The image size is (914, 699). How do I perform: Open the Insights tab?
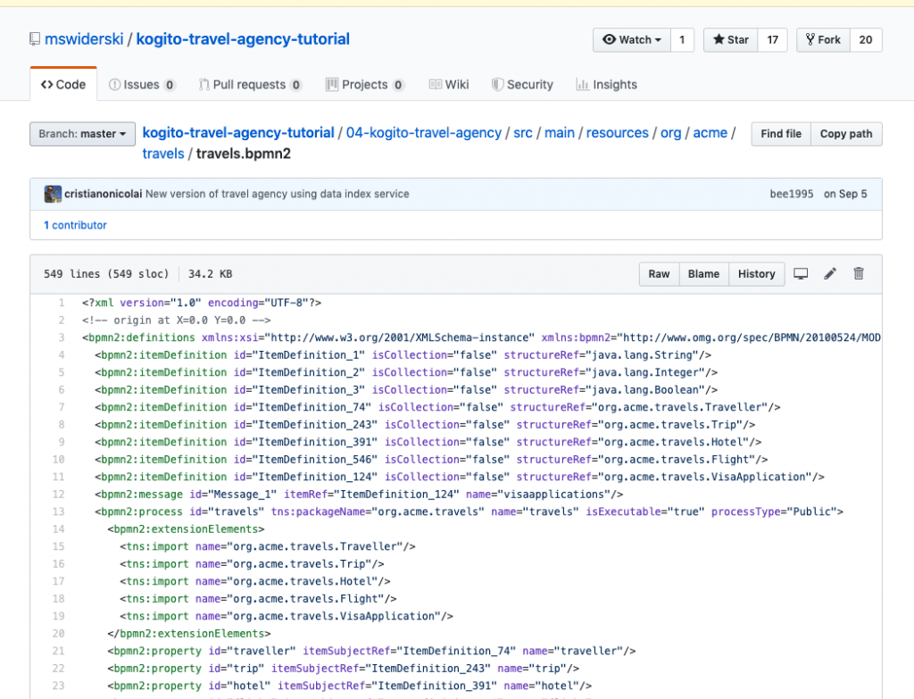click(x=606, y=85)
